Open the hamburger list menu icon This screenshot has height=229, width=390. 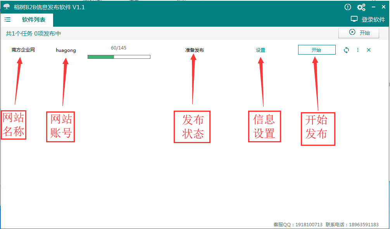click(8, 20)
